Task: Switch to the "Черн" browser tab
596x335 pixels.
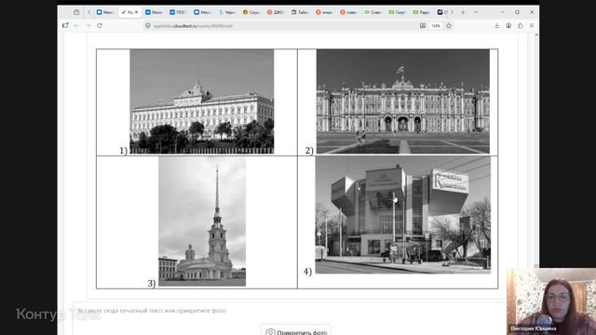Action: point(226,12)
